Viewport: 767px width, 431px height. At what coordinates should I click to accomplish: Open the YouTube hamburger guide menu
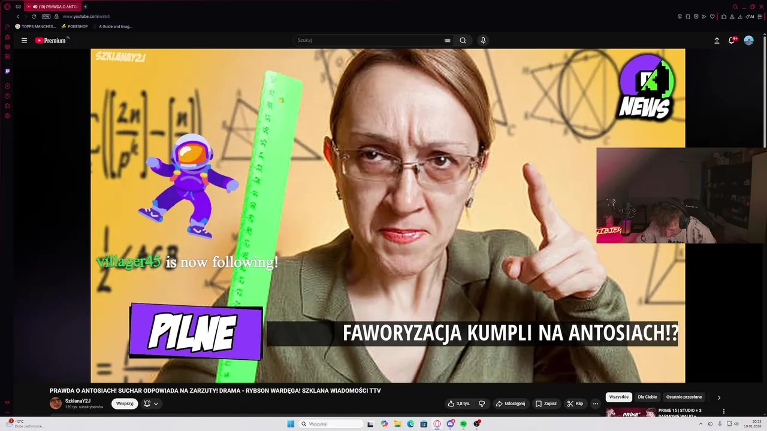click(x=24, y=41)
